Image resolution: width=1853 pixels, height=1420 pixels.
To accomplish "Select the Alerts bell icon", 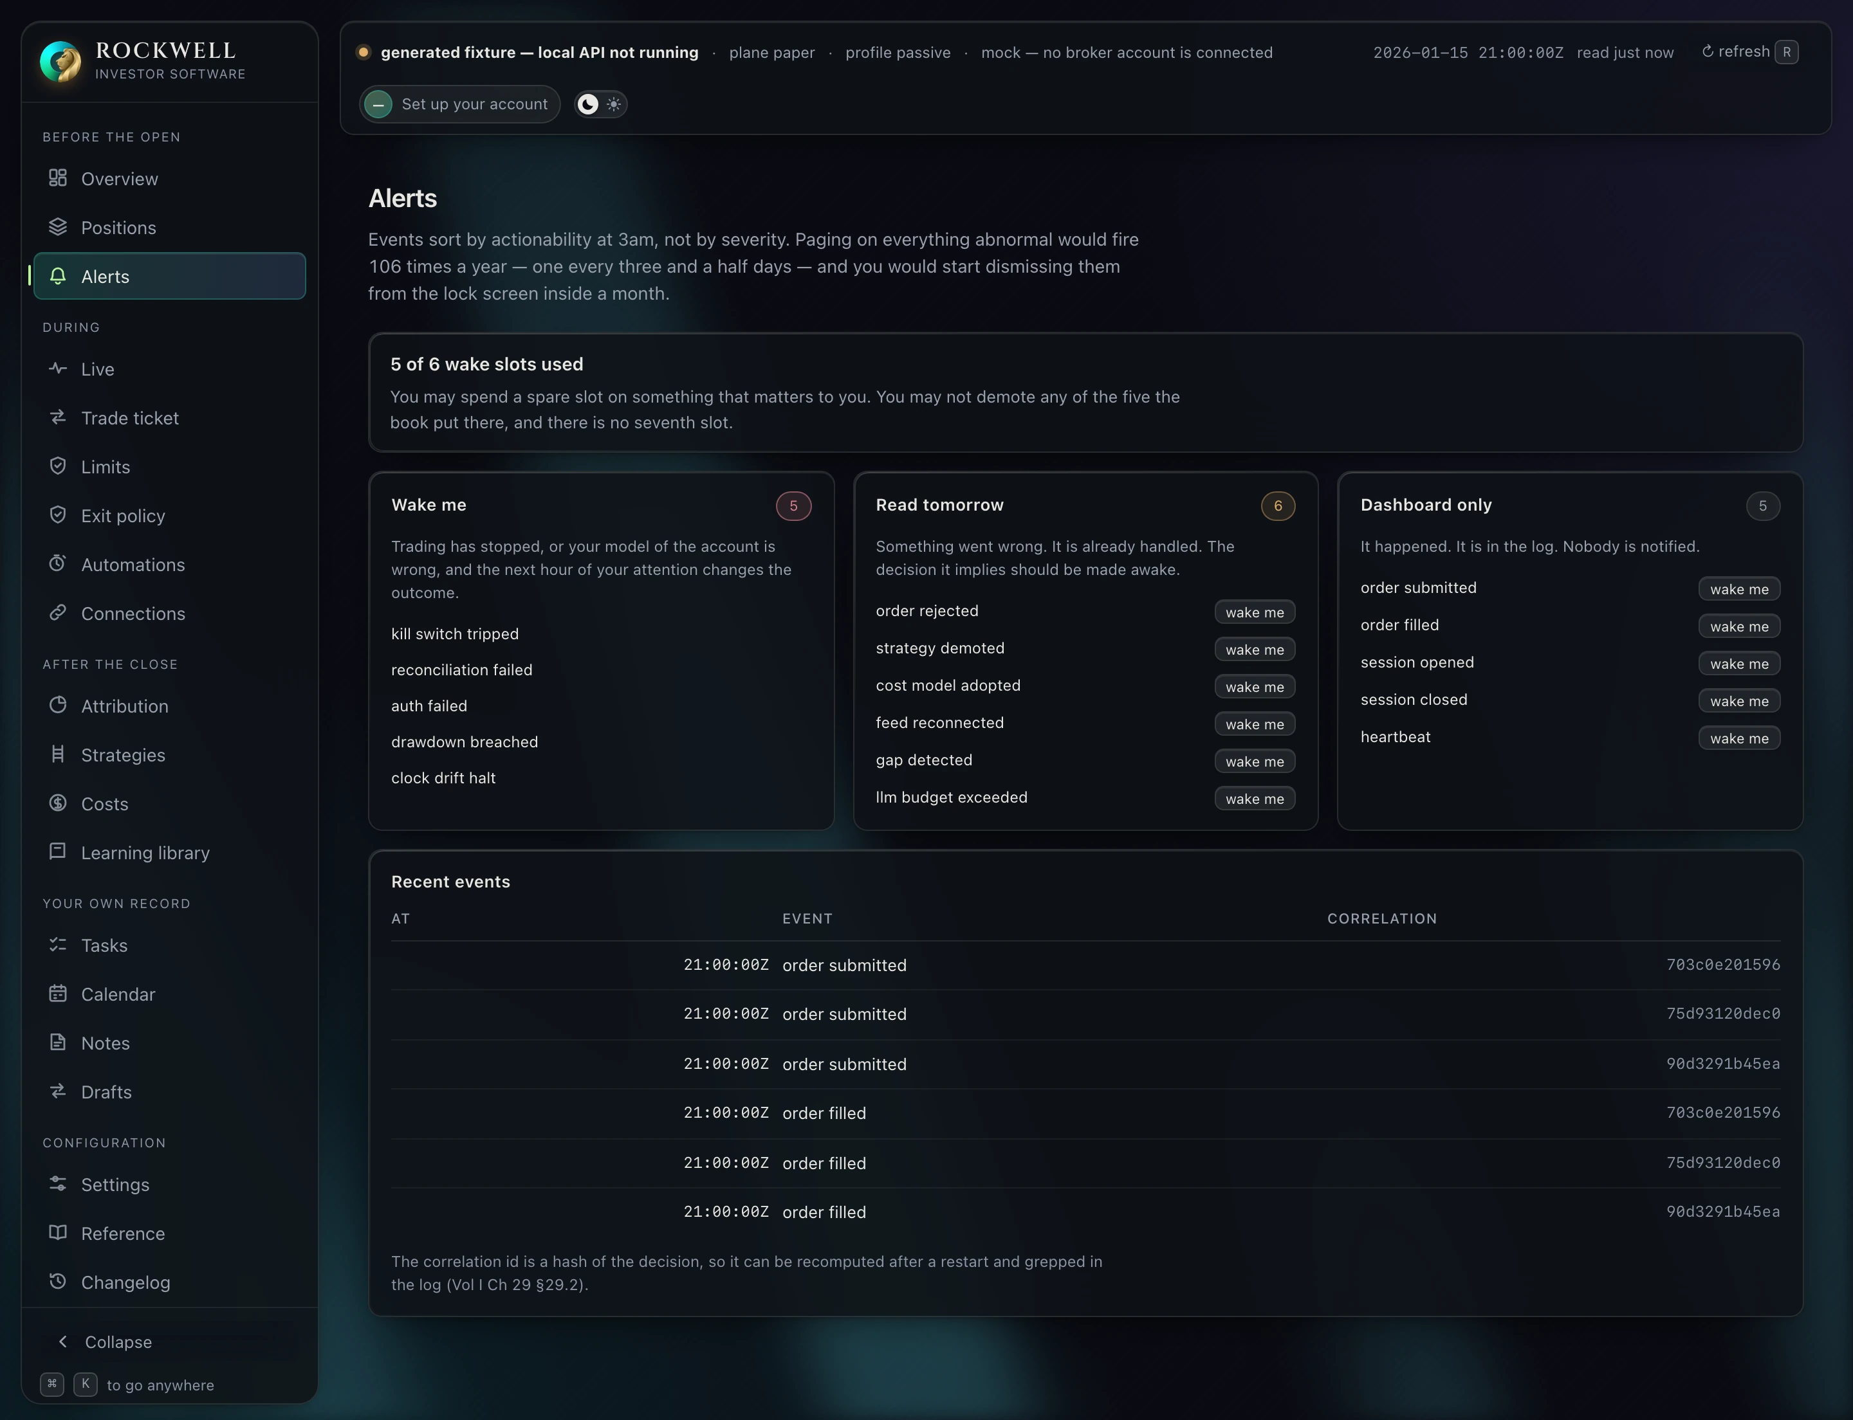I will point(57,277).
